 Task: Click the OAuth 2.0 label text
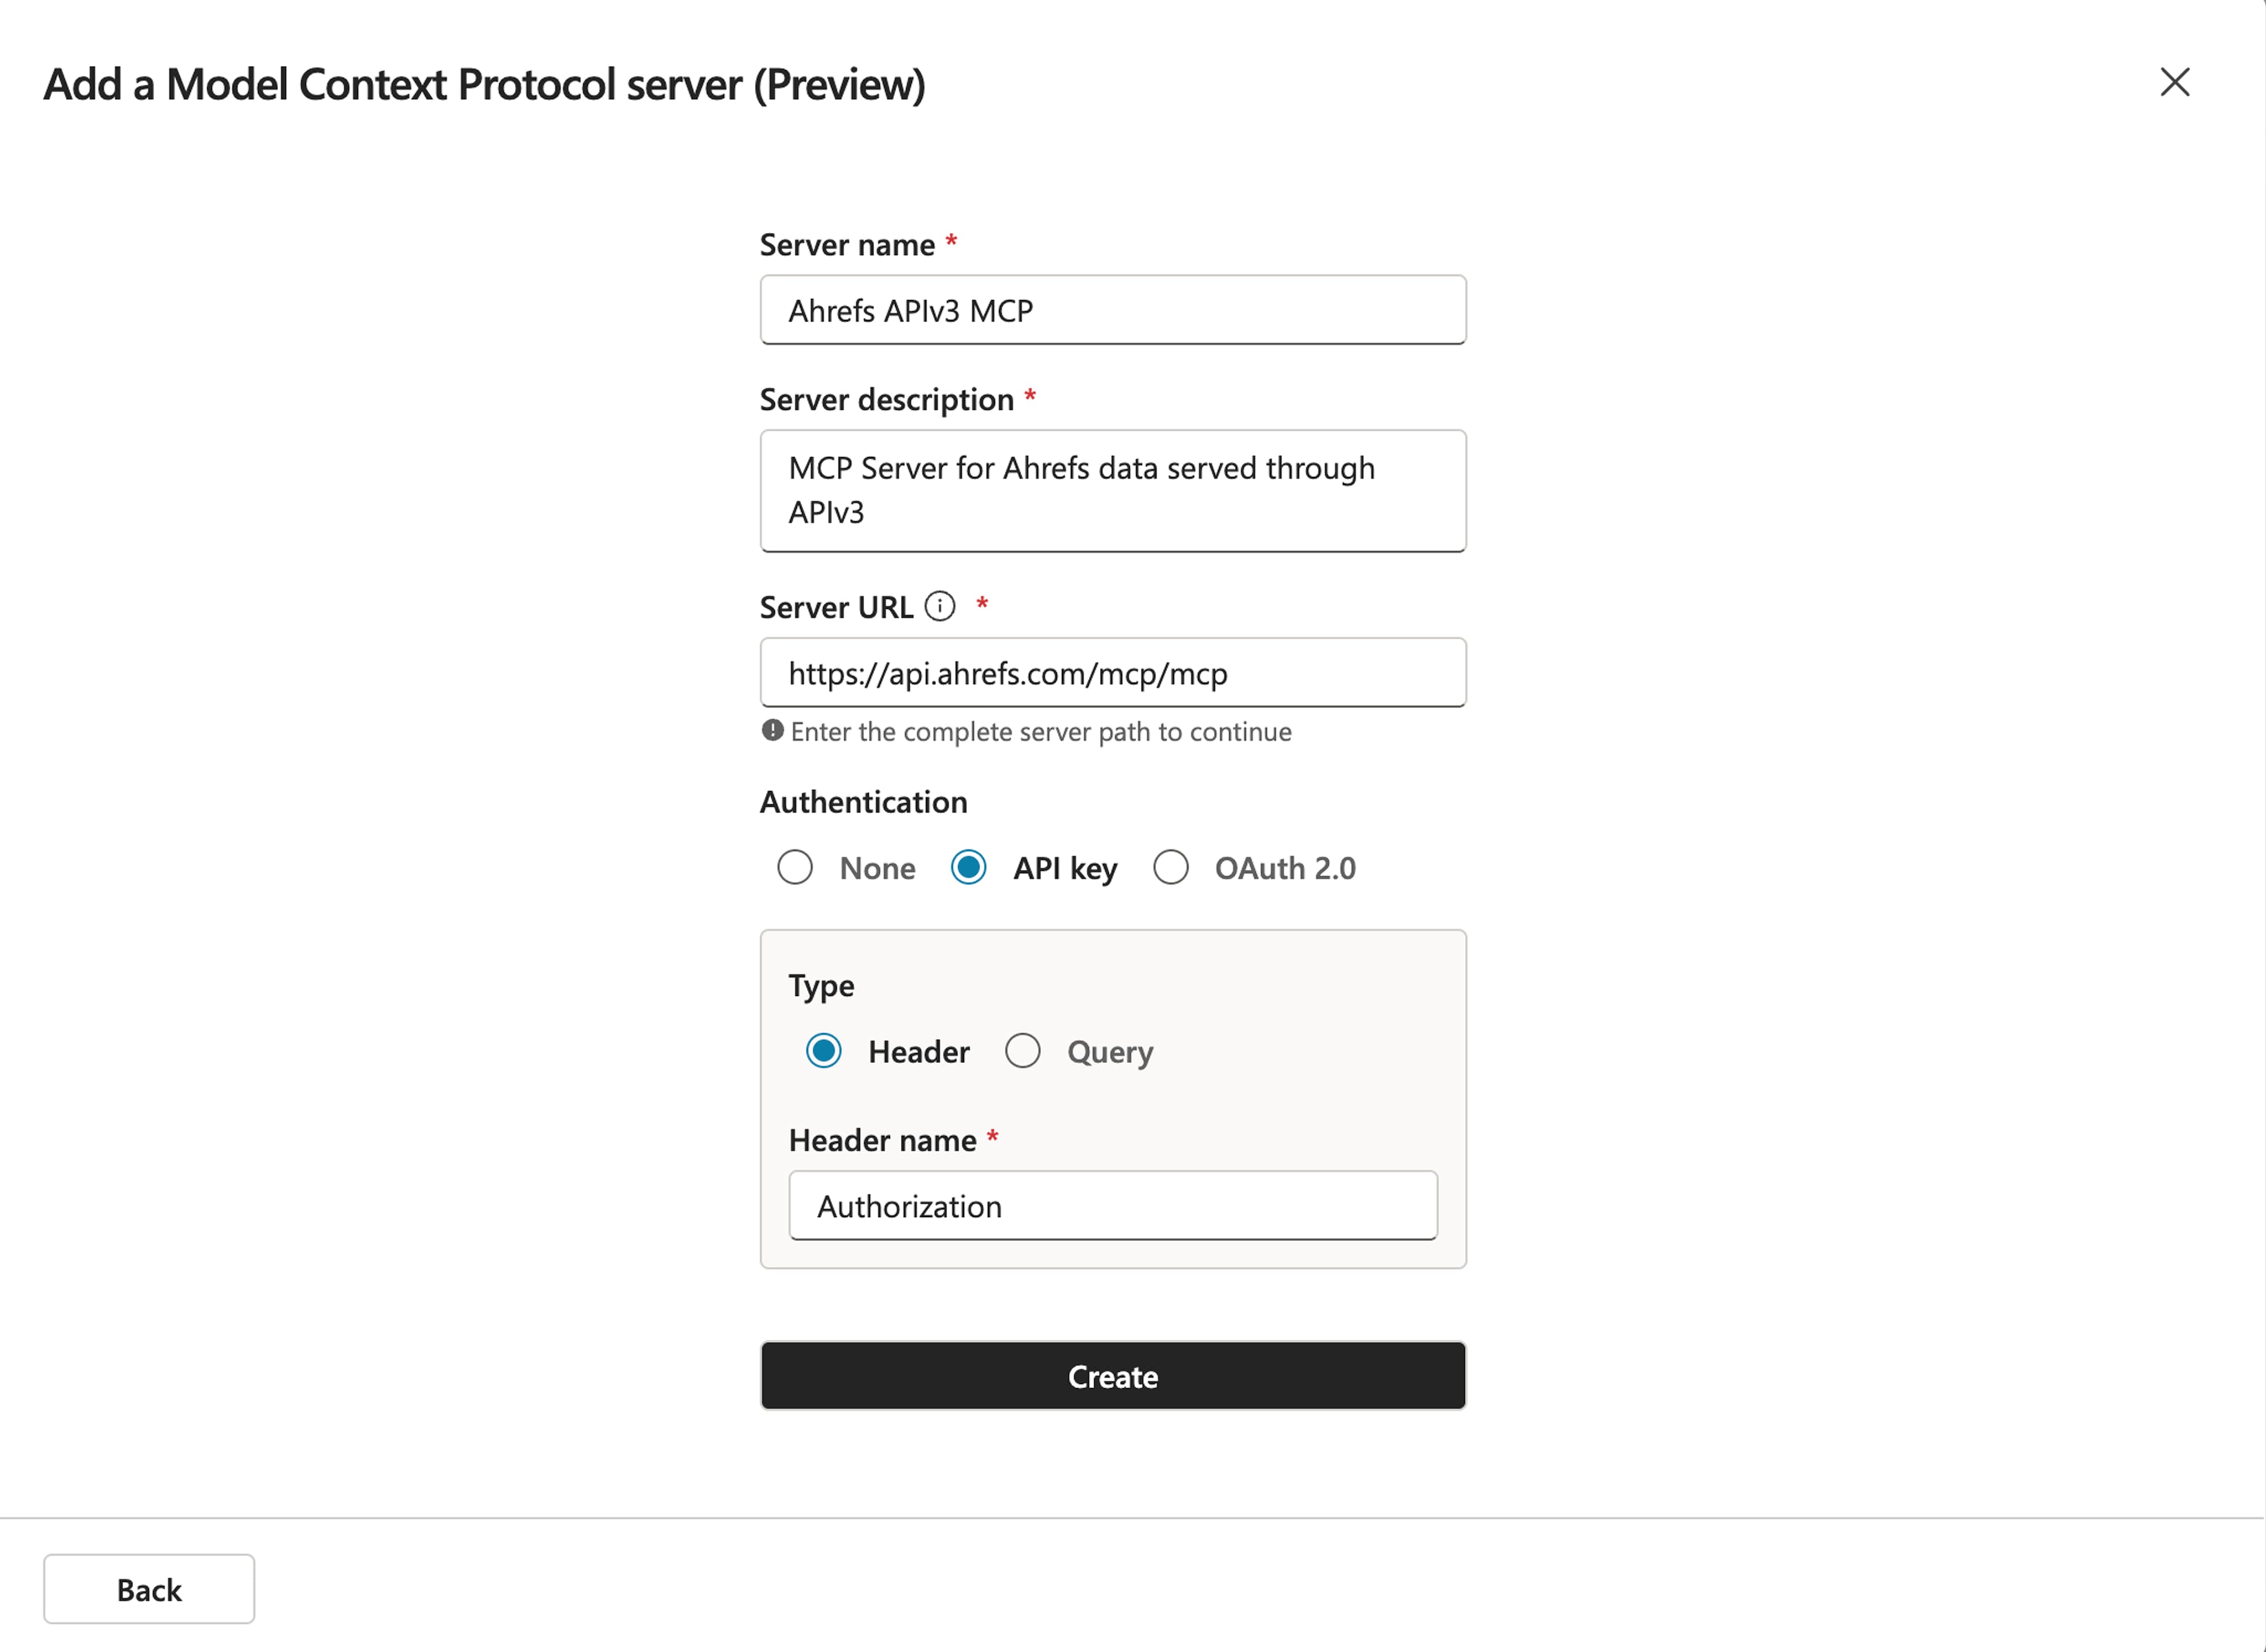[1284, 868]
